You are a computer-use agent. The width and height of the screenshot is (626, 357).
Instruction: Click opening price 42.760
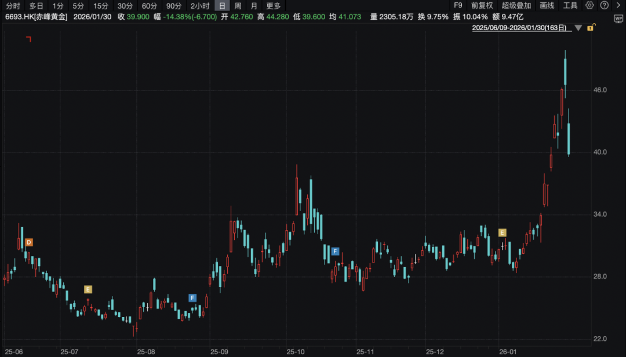coord(242,17)
